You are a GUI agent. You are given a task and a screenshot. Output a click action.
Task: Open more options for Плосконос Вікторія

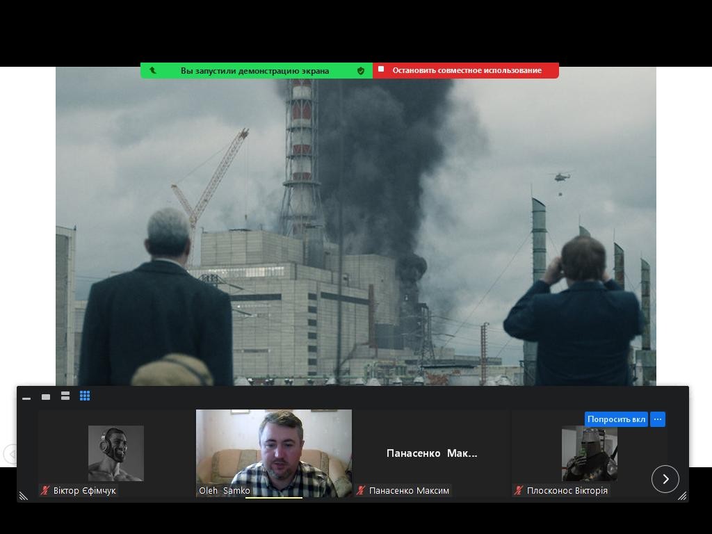tap(658, 419)
